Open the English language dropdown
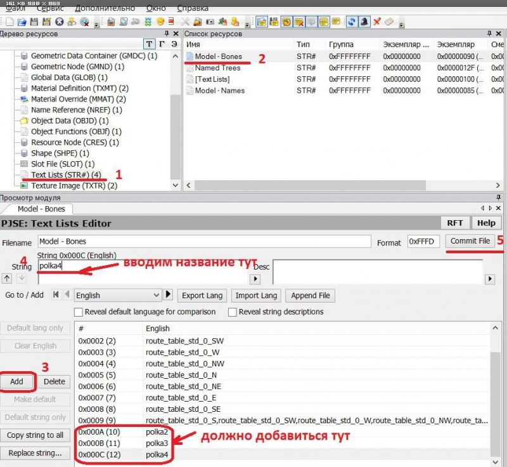 click(118, 295)
